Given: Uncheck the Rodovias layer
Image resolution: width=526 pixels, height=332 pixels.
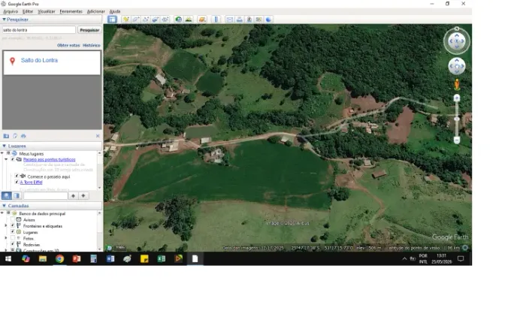Looking at the screenshot, I should pyautogui.click(x=13, y=244).
